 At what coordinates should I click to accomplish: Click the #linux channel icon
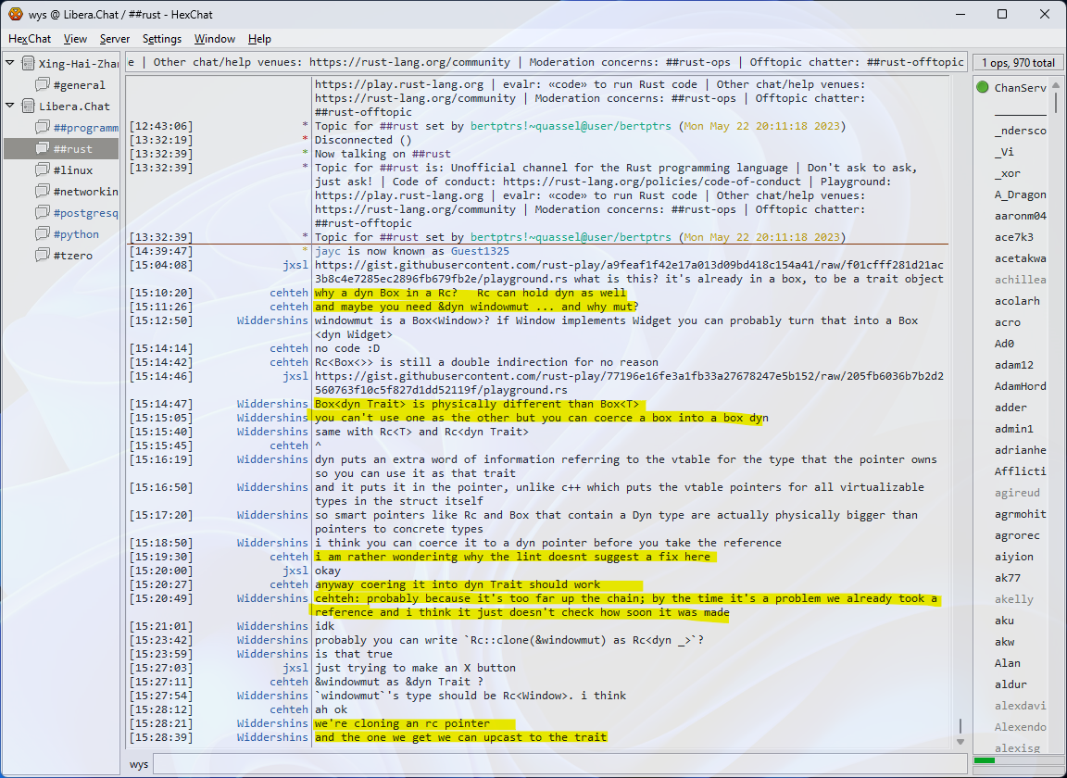[43, 170]
